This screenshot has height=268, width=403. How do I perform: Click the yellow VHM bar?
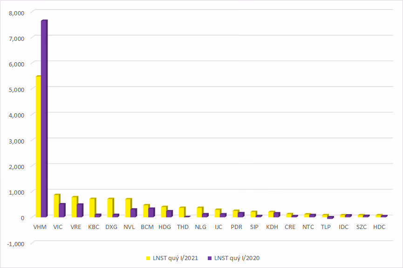coord(38,147)
